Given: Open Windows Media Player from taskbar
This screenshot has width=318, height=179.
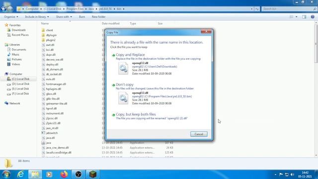Looking at the screenshot, I should pos(49,175).
